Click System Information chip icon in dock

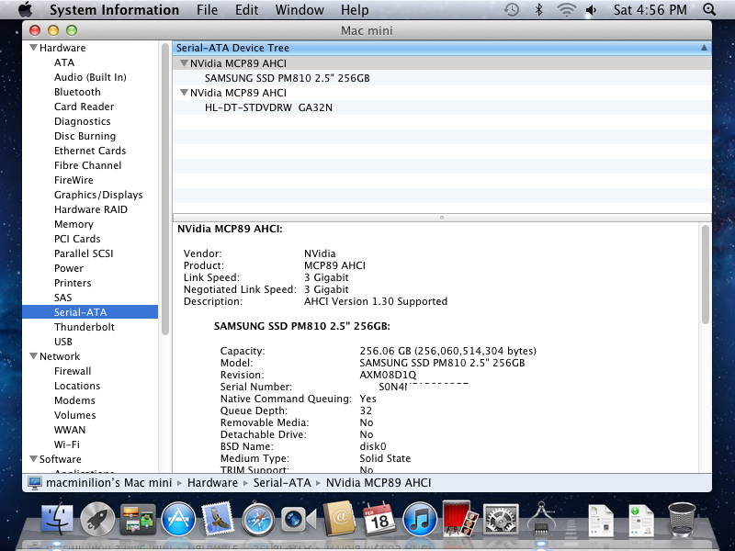[541, 518]
